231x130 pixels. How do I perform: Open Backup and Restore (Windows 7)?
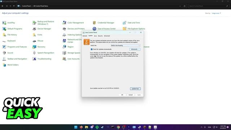point(43,23)
